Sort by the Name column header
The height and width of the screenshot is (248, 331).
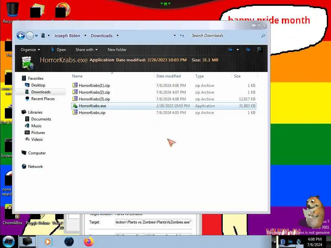click(77, 76)
